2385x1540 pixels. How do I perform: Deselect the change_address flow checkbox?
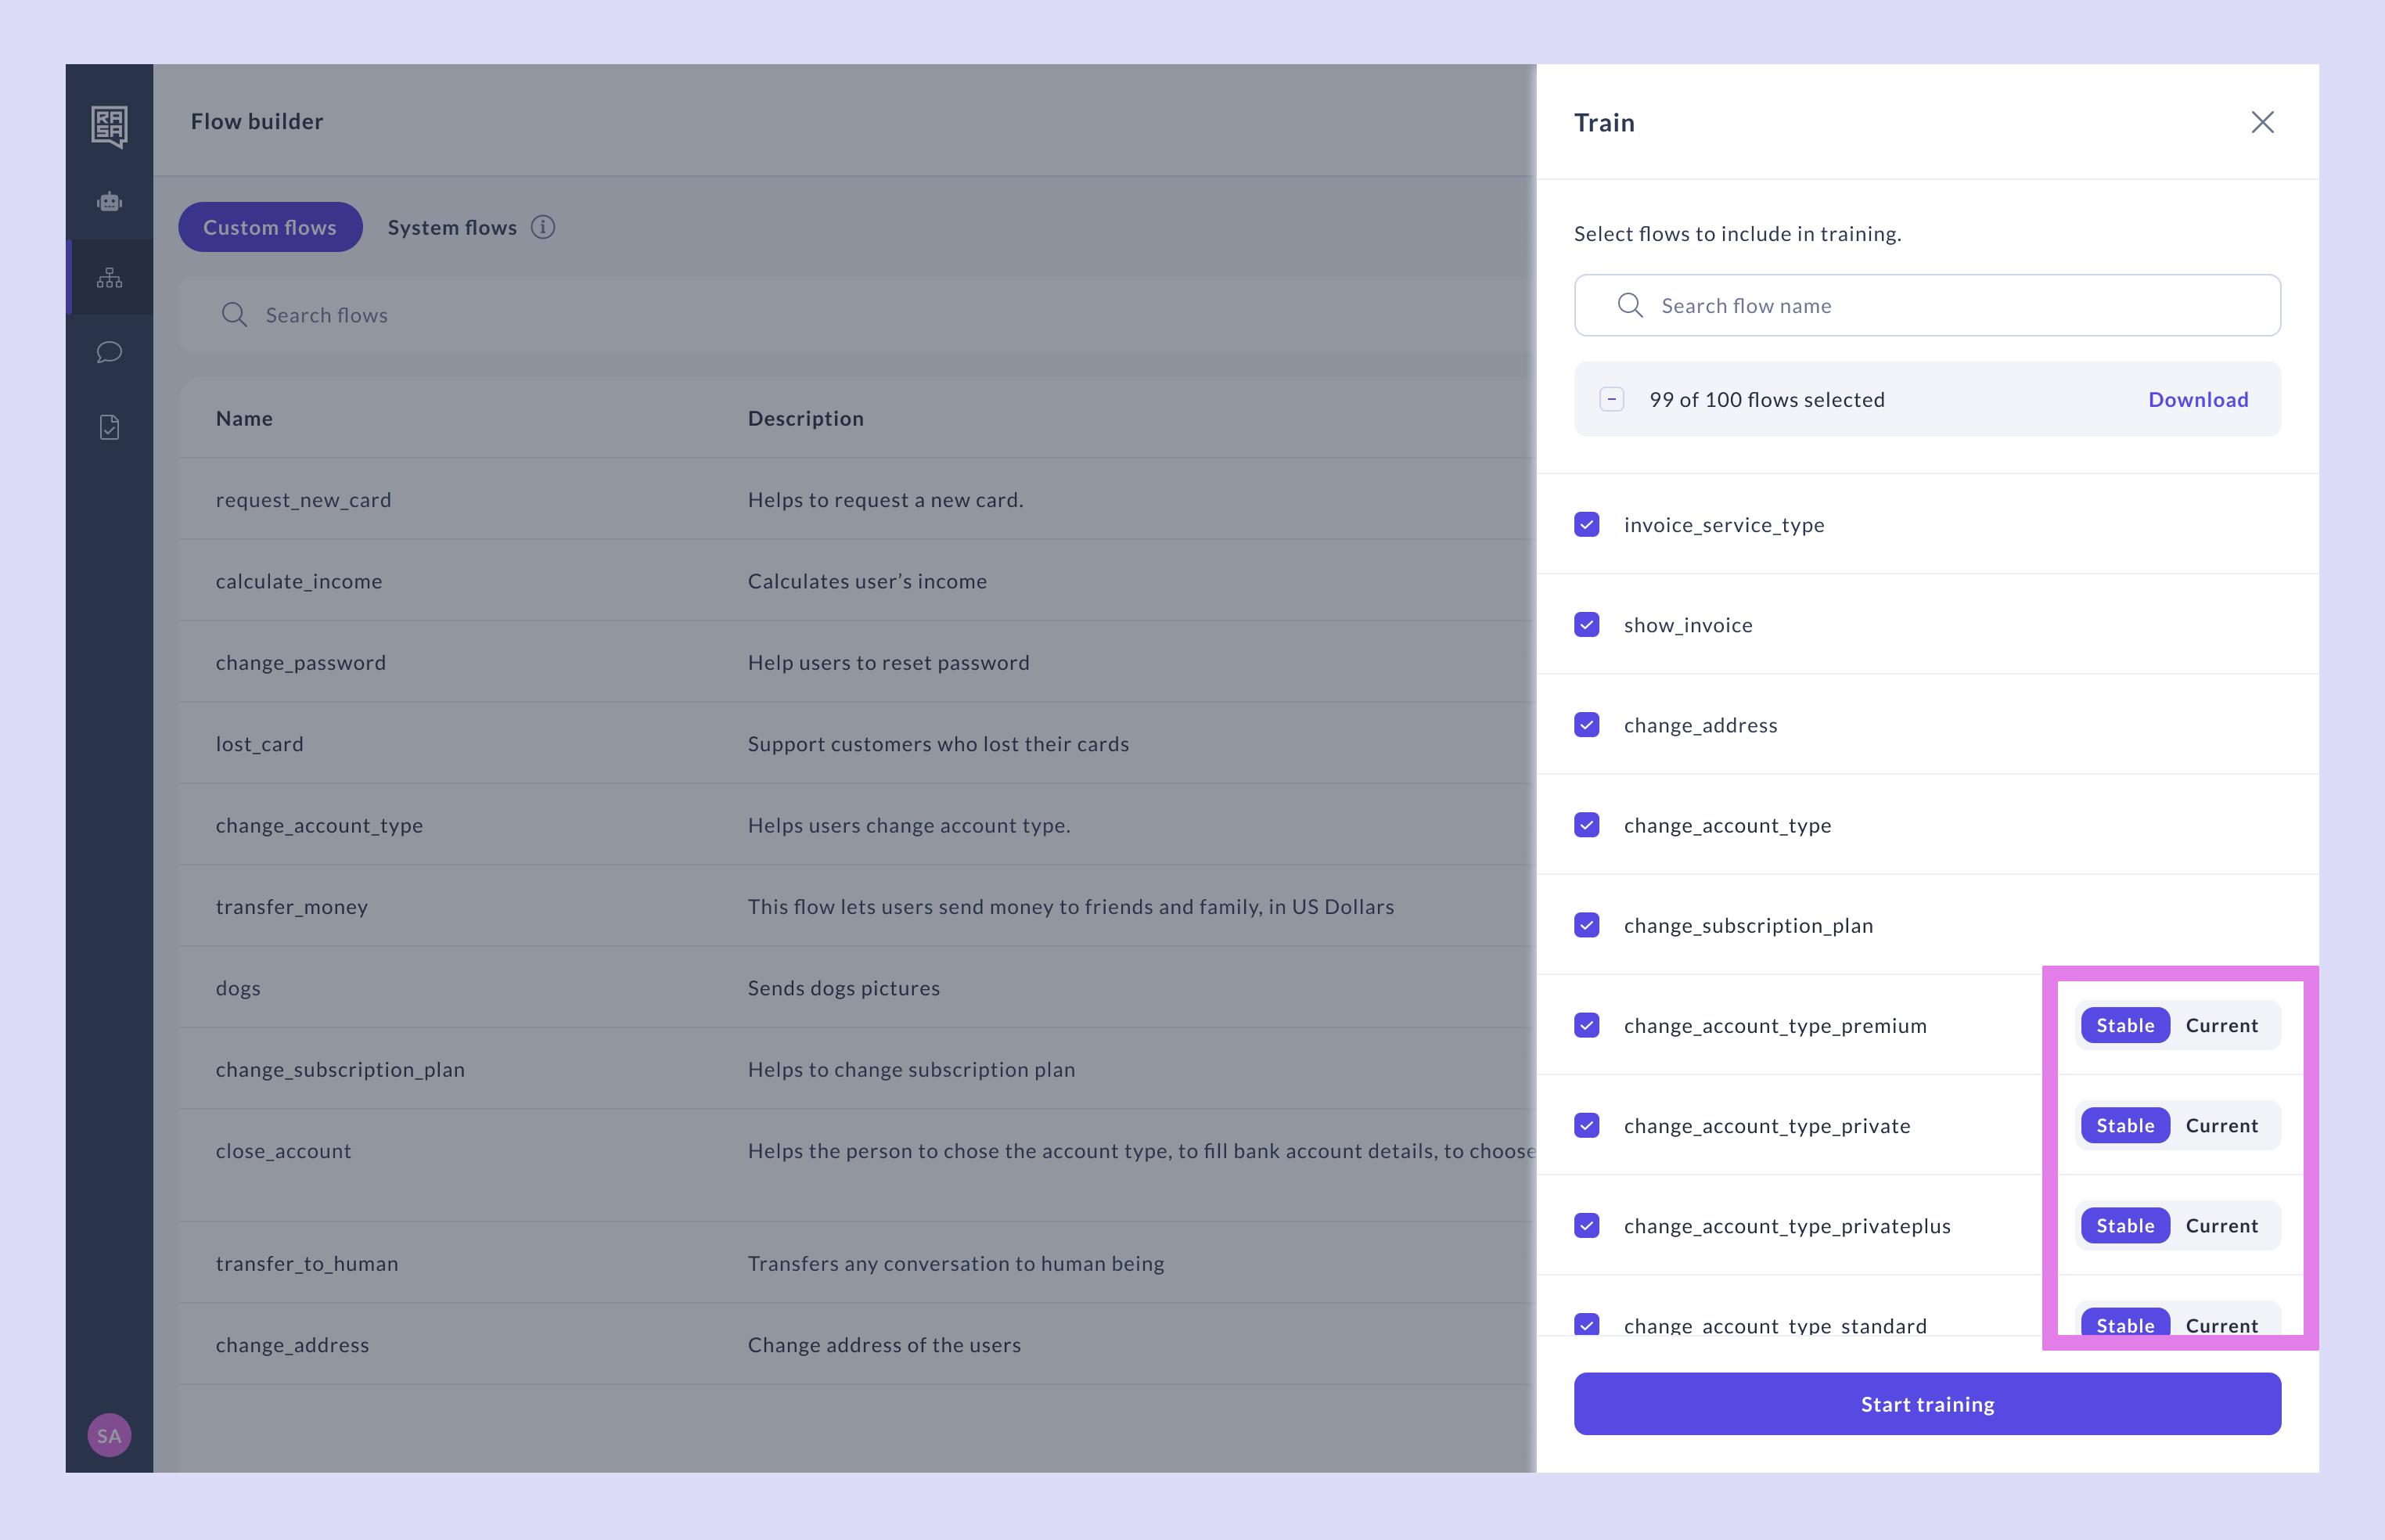click(1587, 725)
